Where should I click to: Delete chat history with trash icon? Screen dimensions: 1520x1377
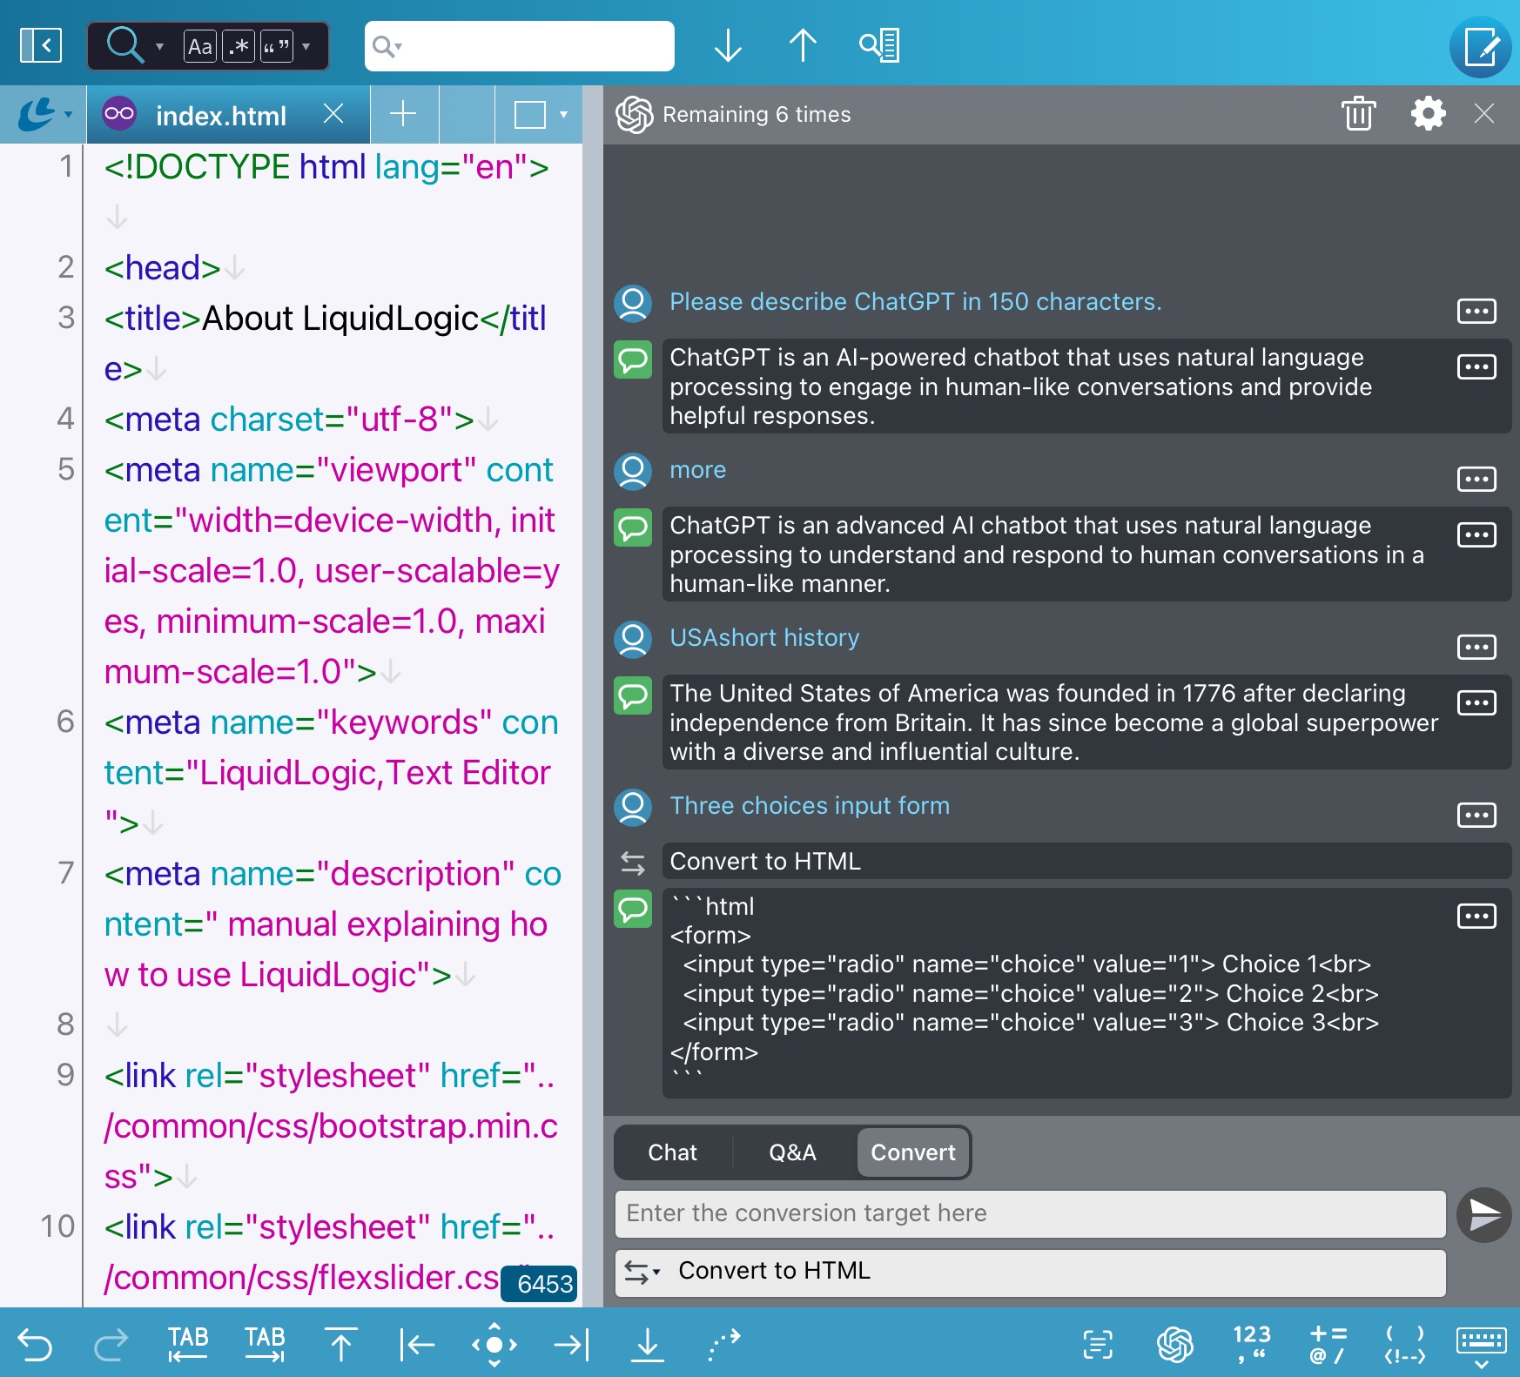[x=1358, y=114]
